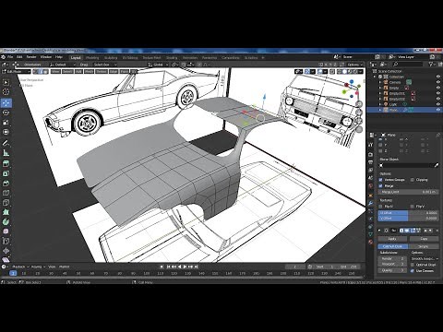Switch to the Modeling workspace tab
The height and width of the screenshot is (332, 443).
92,57
